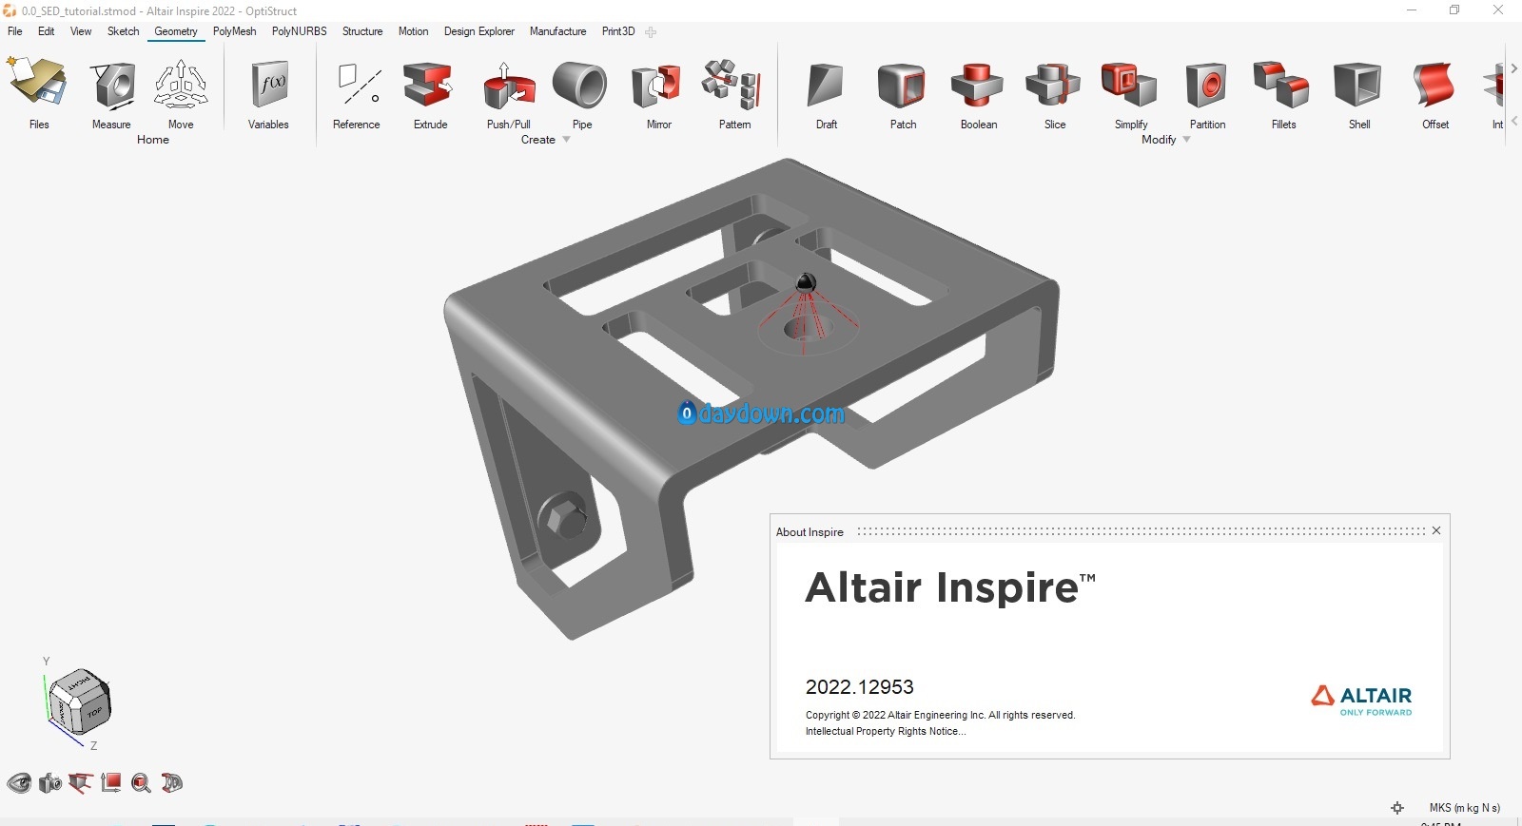Open the Motion ribbon tab
Image resolution: width=1522 pixels, height=826 pixels.
pos(413,31)
